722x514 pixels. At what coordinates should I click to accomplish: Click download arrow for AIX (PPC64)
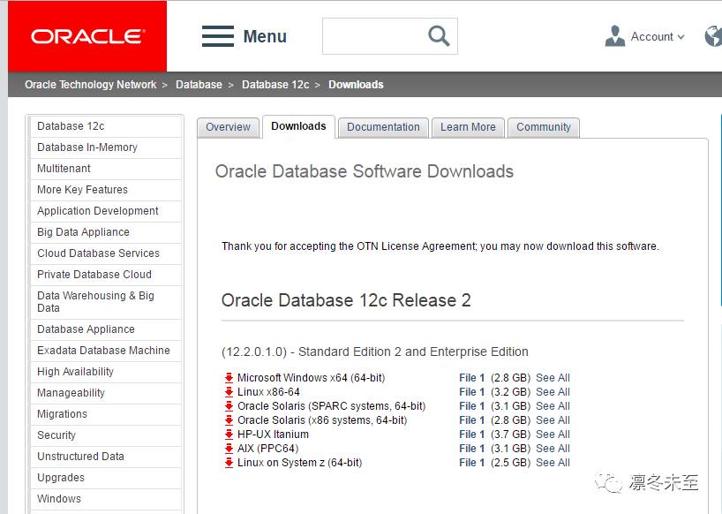229,449
